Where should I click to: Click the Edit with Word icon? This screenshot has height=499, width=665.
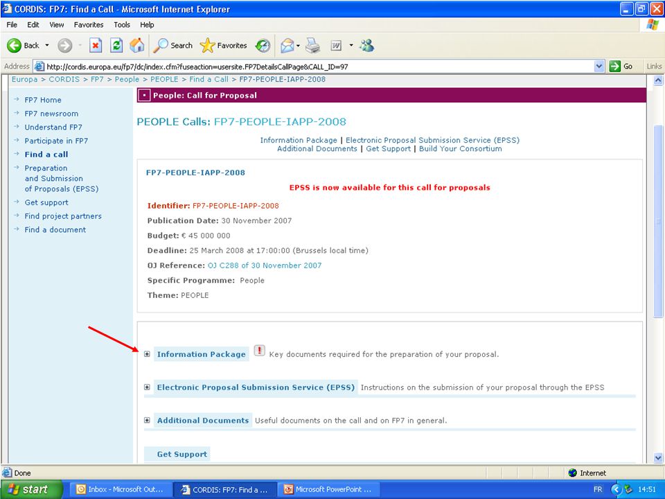click(x=336, y=46)
